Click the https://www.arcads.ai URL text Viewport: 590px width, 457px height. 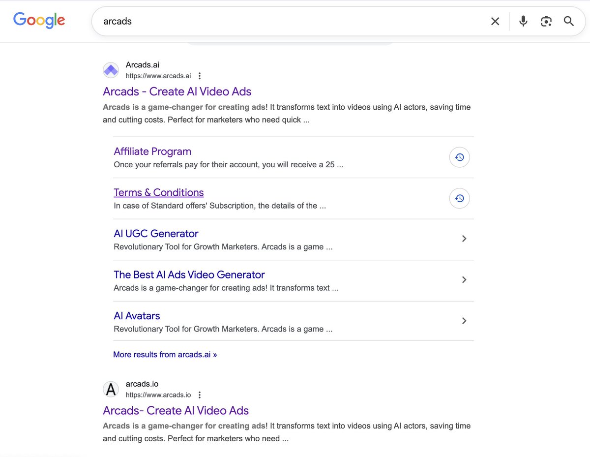pyautogui.click(x=158, y=76)
